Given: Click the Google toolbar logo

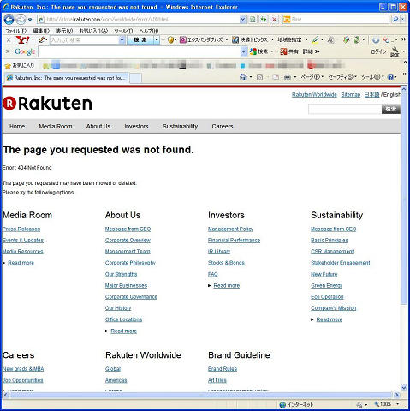Looking at the screenshot, I should pos(25,51).
